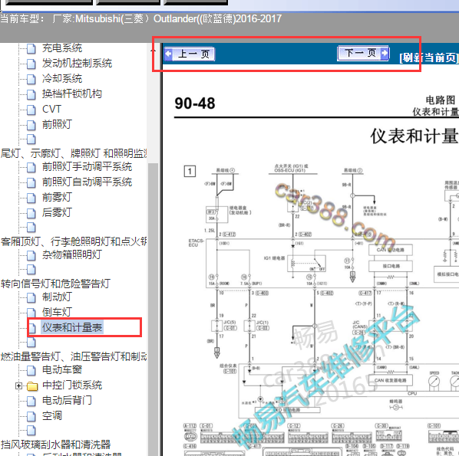
Task: Click document icon beside 空调
Action: (31, 416)
